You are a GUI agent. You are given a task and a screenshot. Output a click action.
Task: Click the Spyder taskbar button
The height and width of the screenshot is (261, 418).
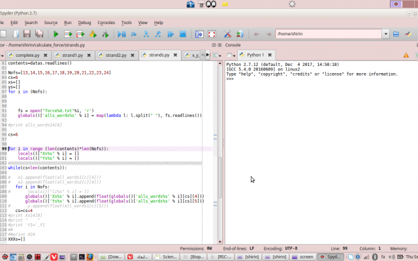[x=330, y=256]
